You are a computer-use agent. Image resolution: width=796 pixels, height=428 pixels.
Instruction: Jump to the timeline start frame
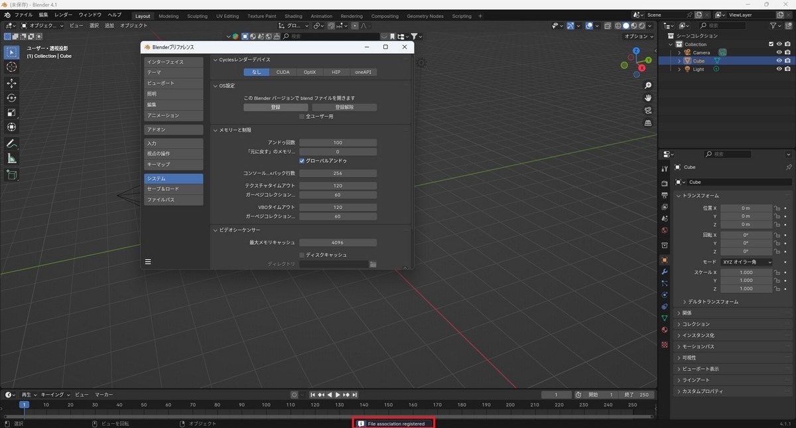313,395
